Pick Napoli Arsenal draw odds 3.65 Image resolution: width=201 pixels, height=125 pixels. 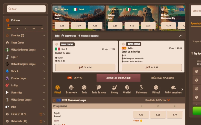pyautogui.click(x=158, y=114)
